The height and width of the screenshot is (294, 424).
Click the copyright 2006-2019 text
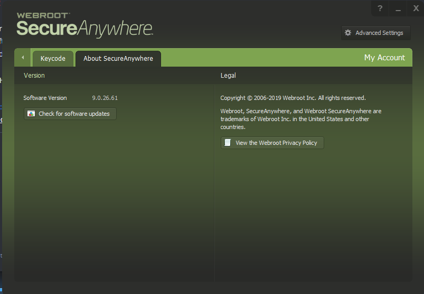(x=293, y=98)
